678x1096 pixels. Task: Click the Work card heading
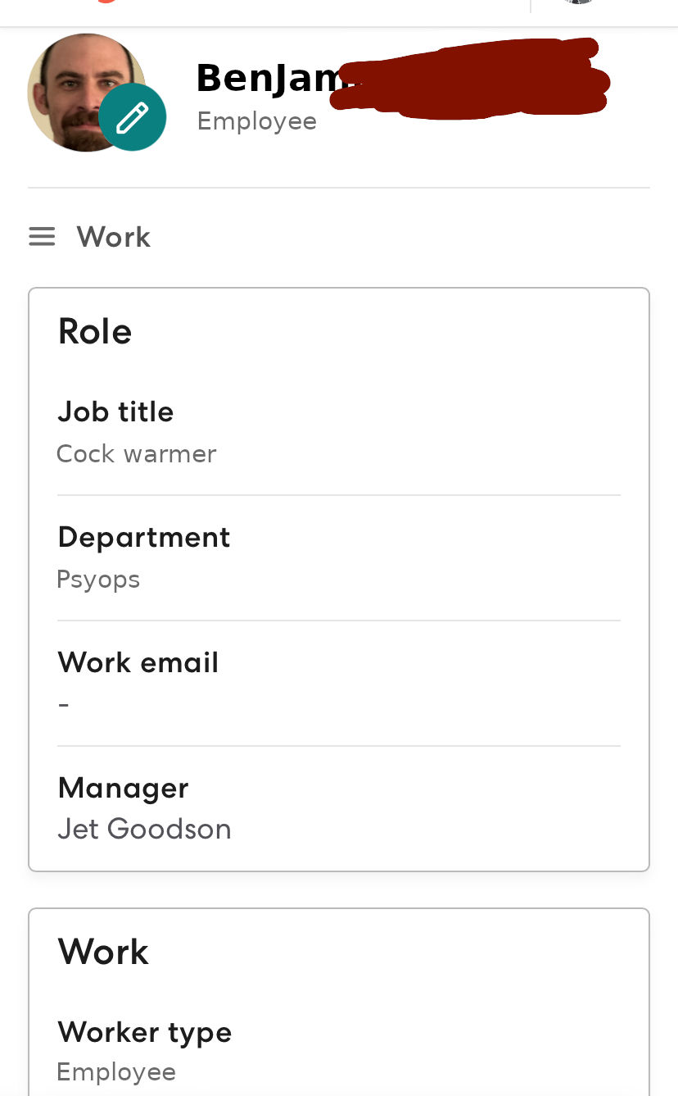coord(103,952)
